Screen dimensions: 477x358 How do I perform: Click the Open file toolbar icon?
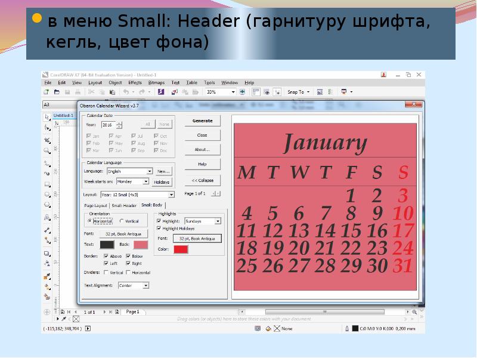click(x=57, y=92)
